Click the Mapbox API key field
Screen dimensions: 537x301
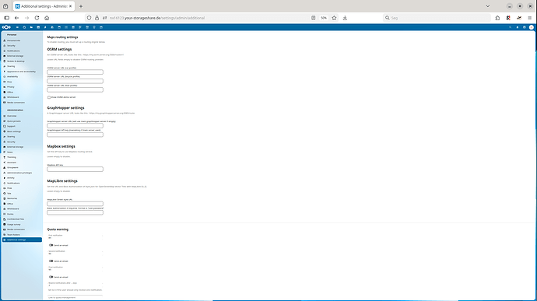75,169
